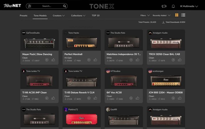This screenshot has width=205, height=129.
Task: Play Matchless Independence 35 preview
Action: [x=131, y=60]
